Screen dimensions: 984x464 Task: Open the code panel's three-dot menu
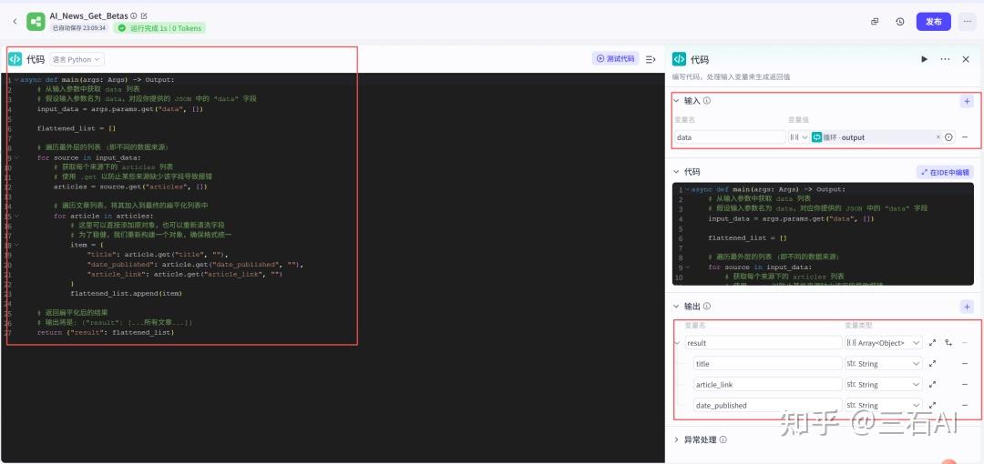(945, 59)
